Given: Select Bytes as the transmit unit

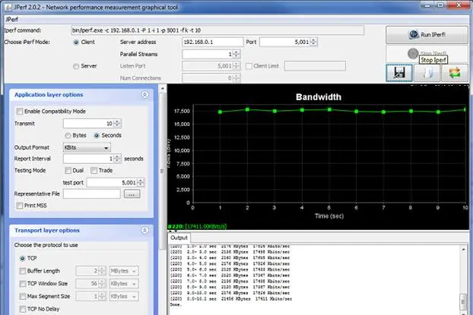Looking at the screenshot, I should point(67,135).
